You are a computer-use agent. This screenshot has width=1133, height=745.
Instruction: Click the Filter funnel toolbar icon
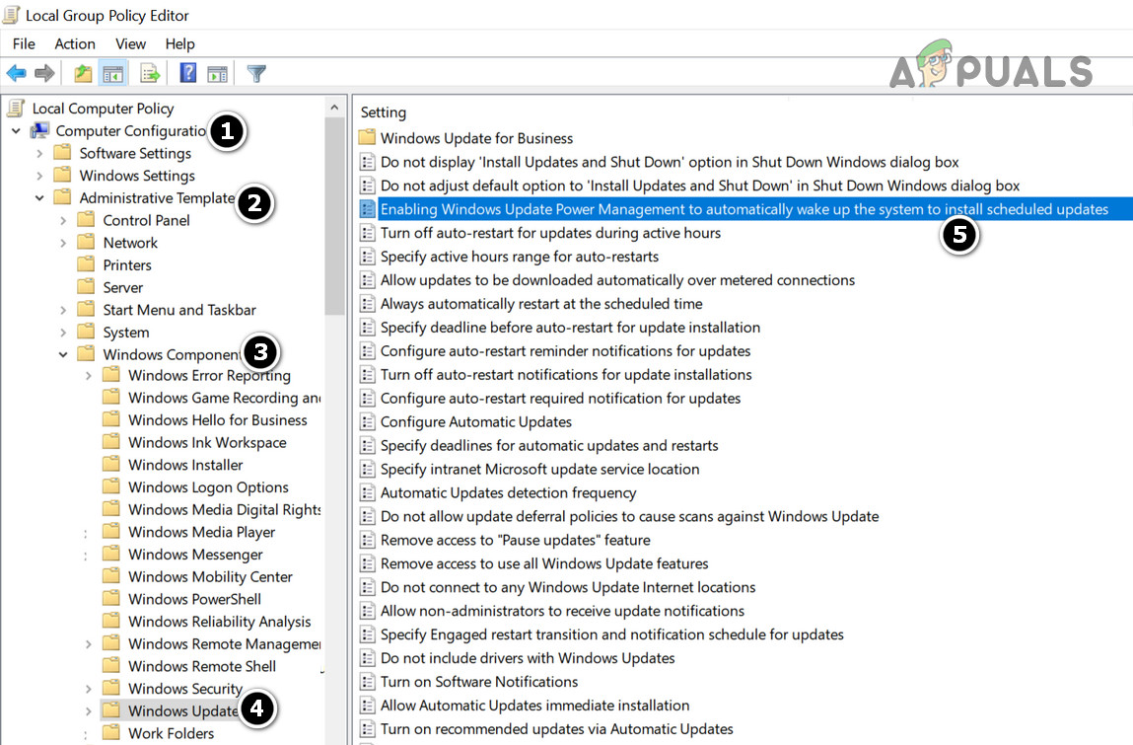[256, 73]
